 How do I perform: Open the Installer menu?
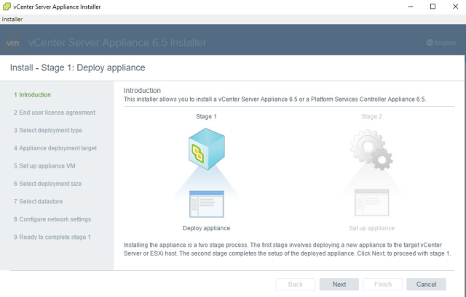pyautogui.click(x=12, y=20)
